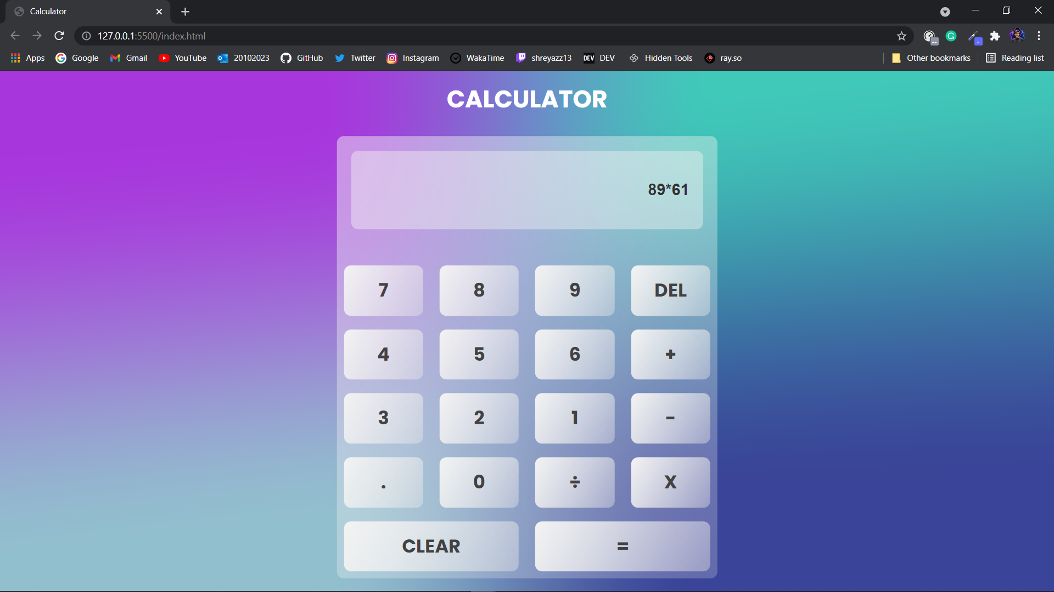Bookmark this page with the star icon
Image resolution: width=1054 pixels, height=592 pixels.
click(x=902, y=36)
